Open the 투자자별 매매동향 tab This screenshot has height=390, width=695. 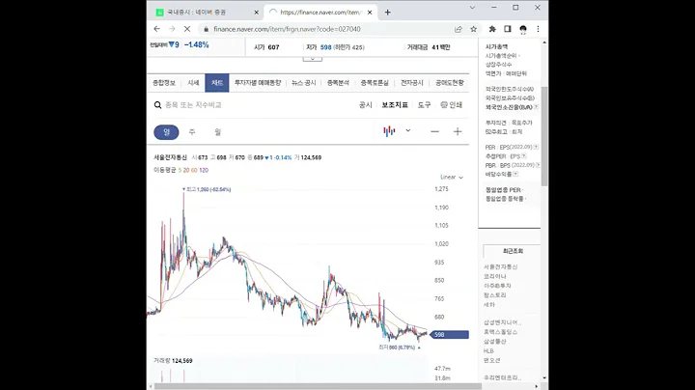tap(258, 83)
